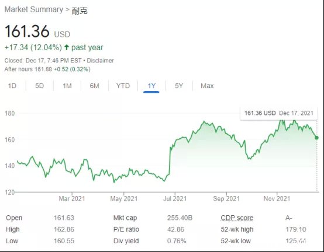Click the Jul 2021 axis label
The height and width of the screenshot is (252, 324).
pos(175,199)
